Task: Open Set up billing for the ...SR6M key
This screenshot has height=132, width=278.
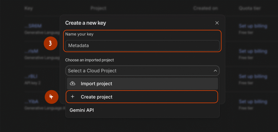Action: [253, 26]
